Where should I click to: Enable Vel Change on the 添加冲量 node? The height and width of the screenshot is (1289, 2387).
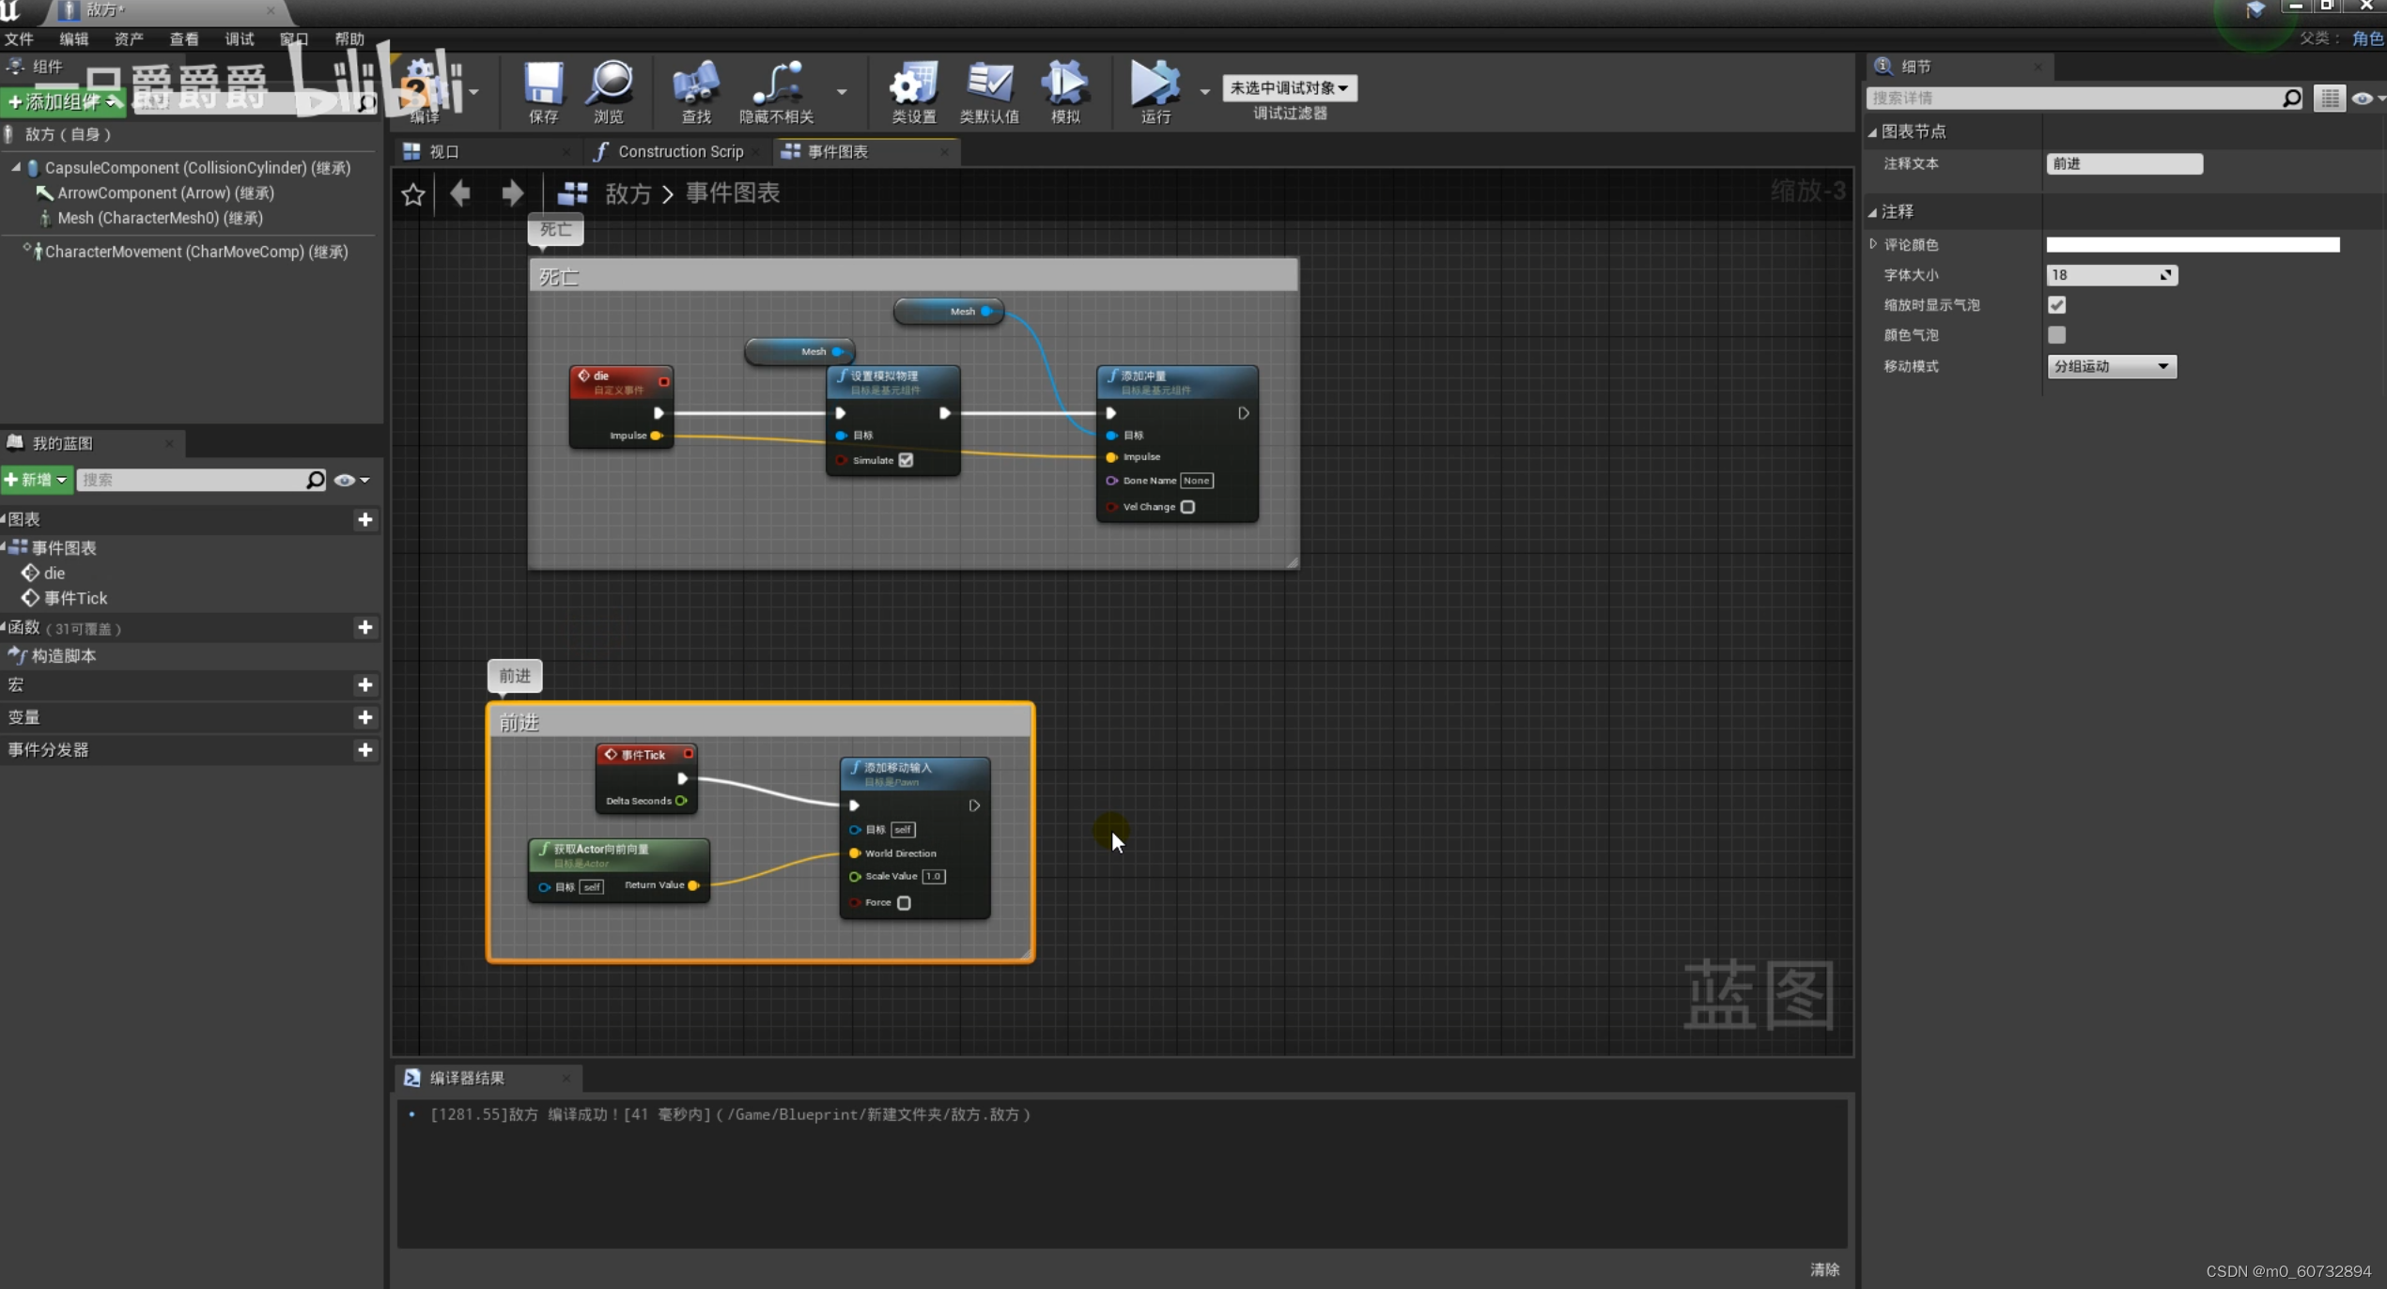click(x=1187, y=507)
